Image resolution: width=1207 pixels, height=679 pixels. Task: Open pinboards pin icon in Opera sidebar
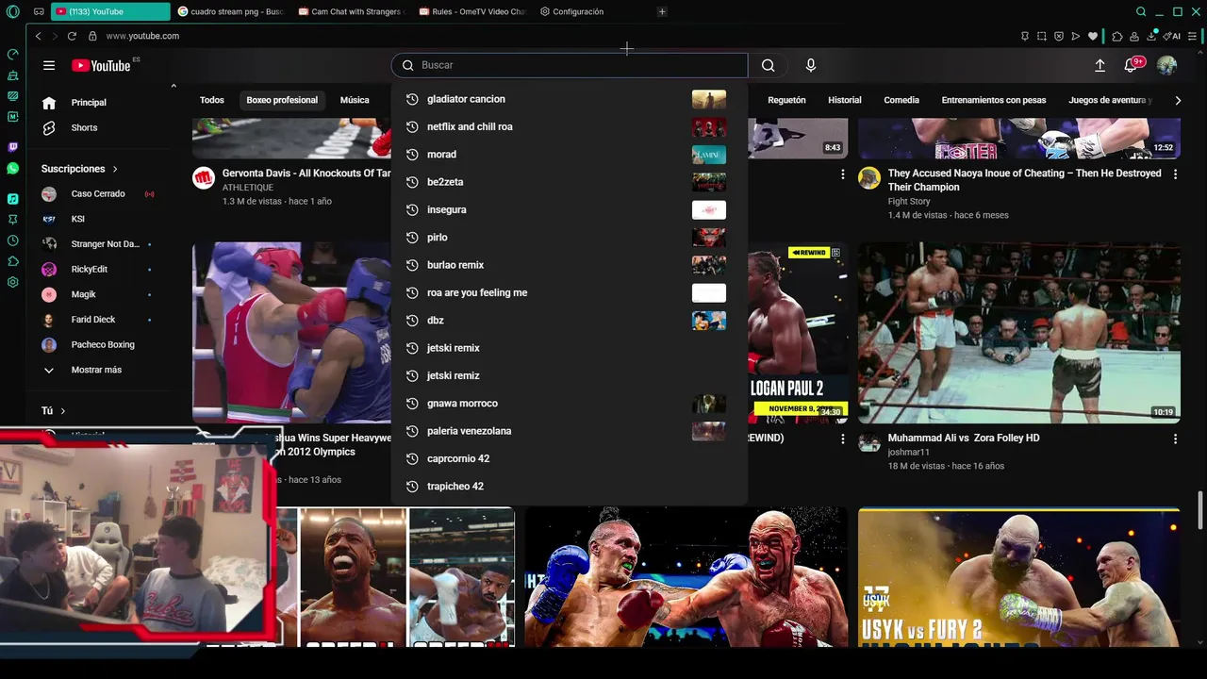[x=12, y=220]
